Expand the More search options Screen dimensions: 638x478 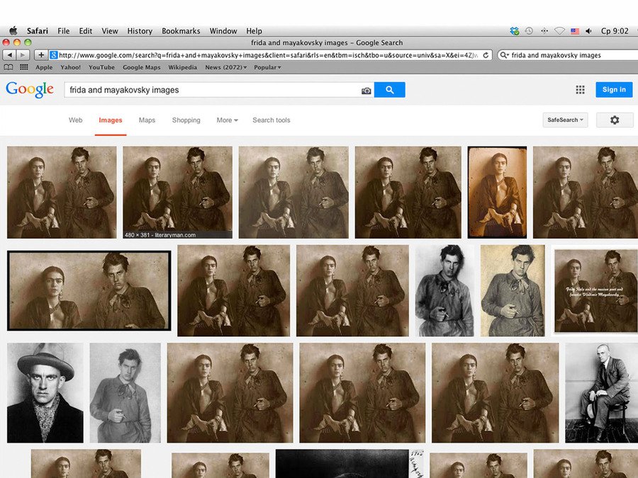[x=227, y=120]
